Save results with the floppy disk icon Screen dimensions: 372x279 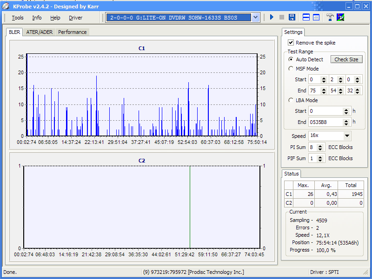pyautogui.click(x=292, y=18)
